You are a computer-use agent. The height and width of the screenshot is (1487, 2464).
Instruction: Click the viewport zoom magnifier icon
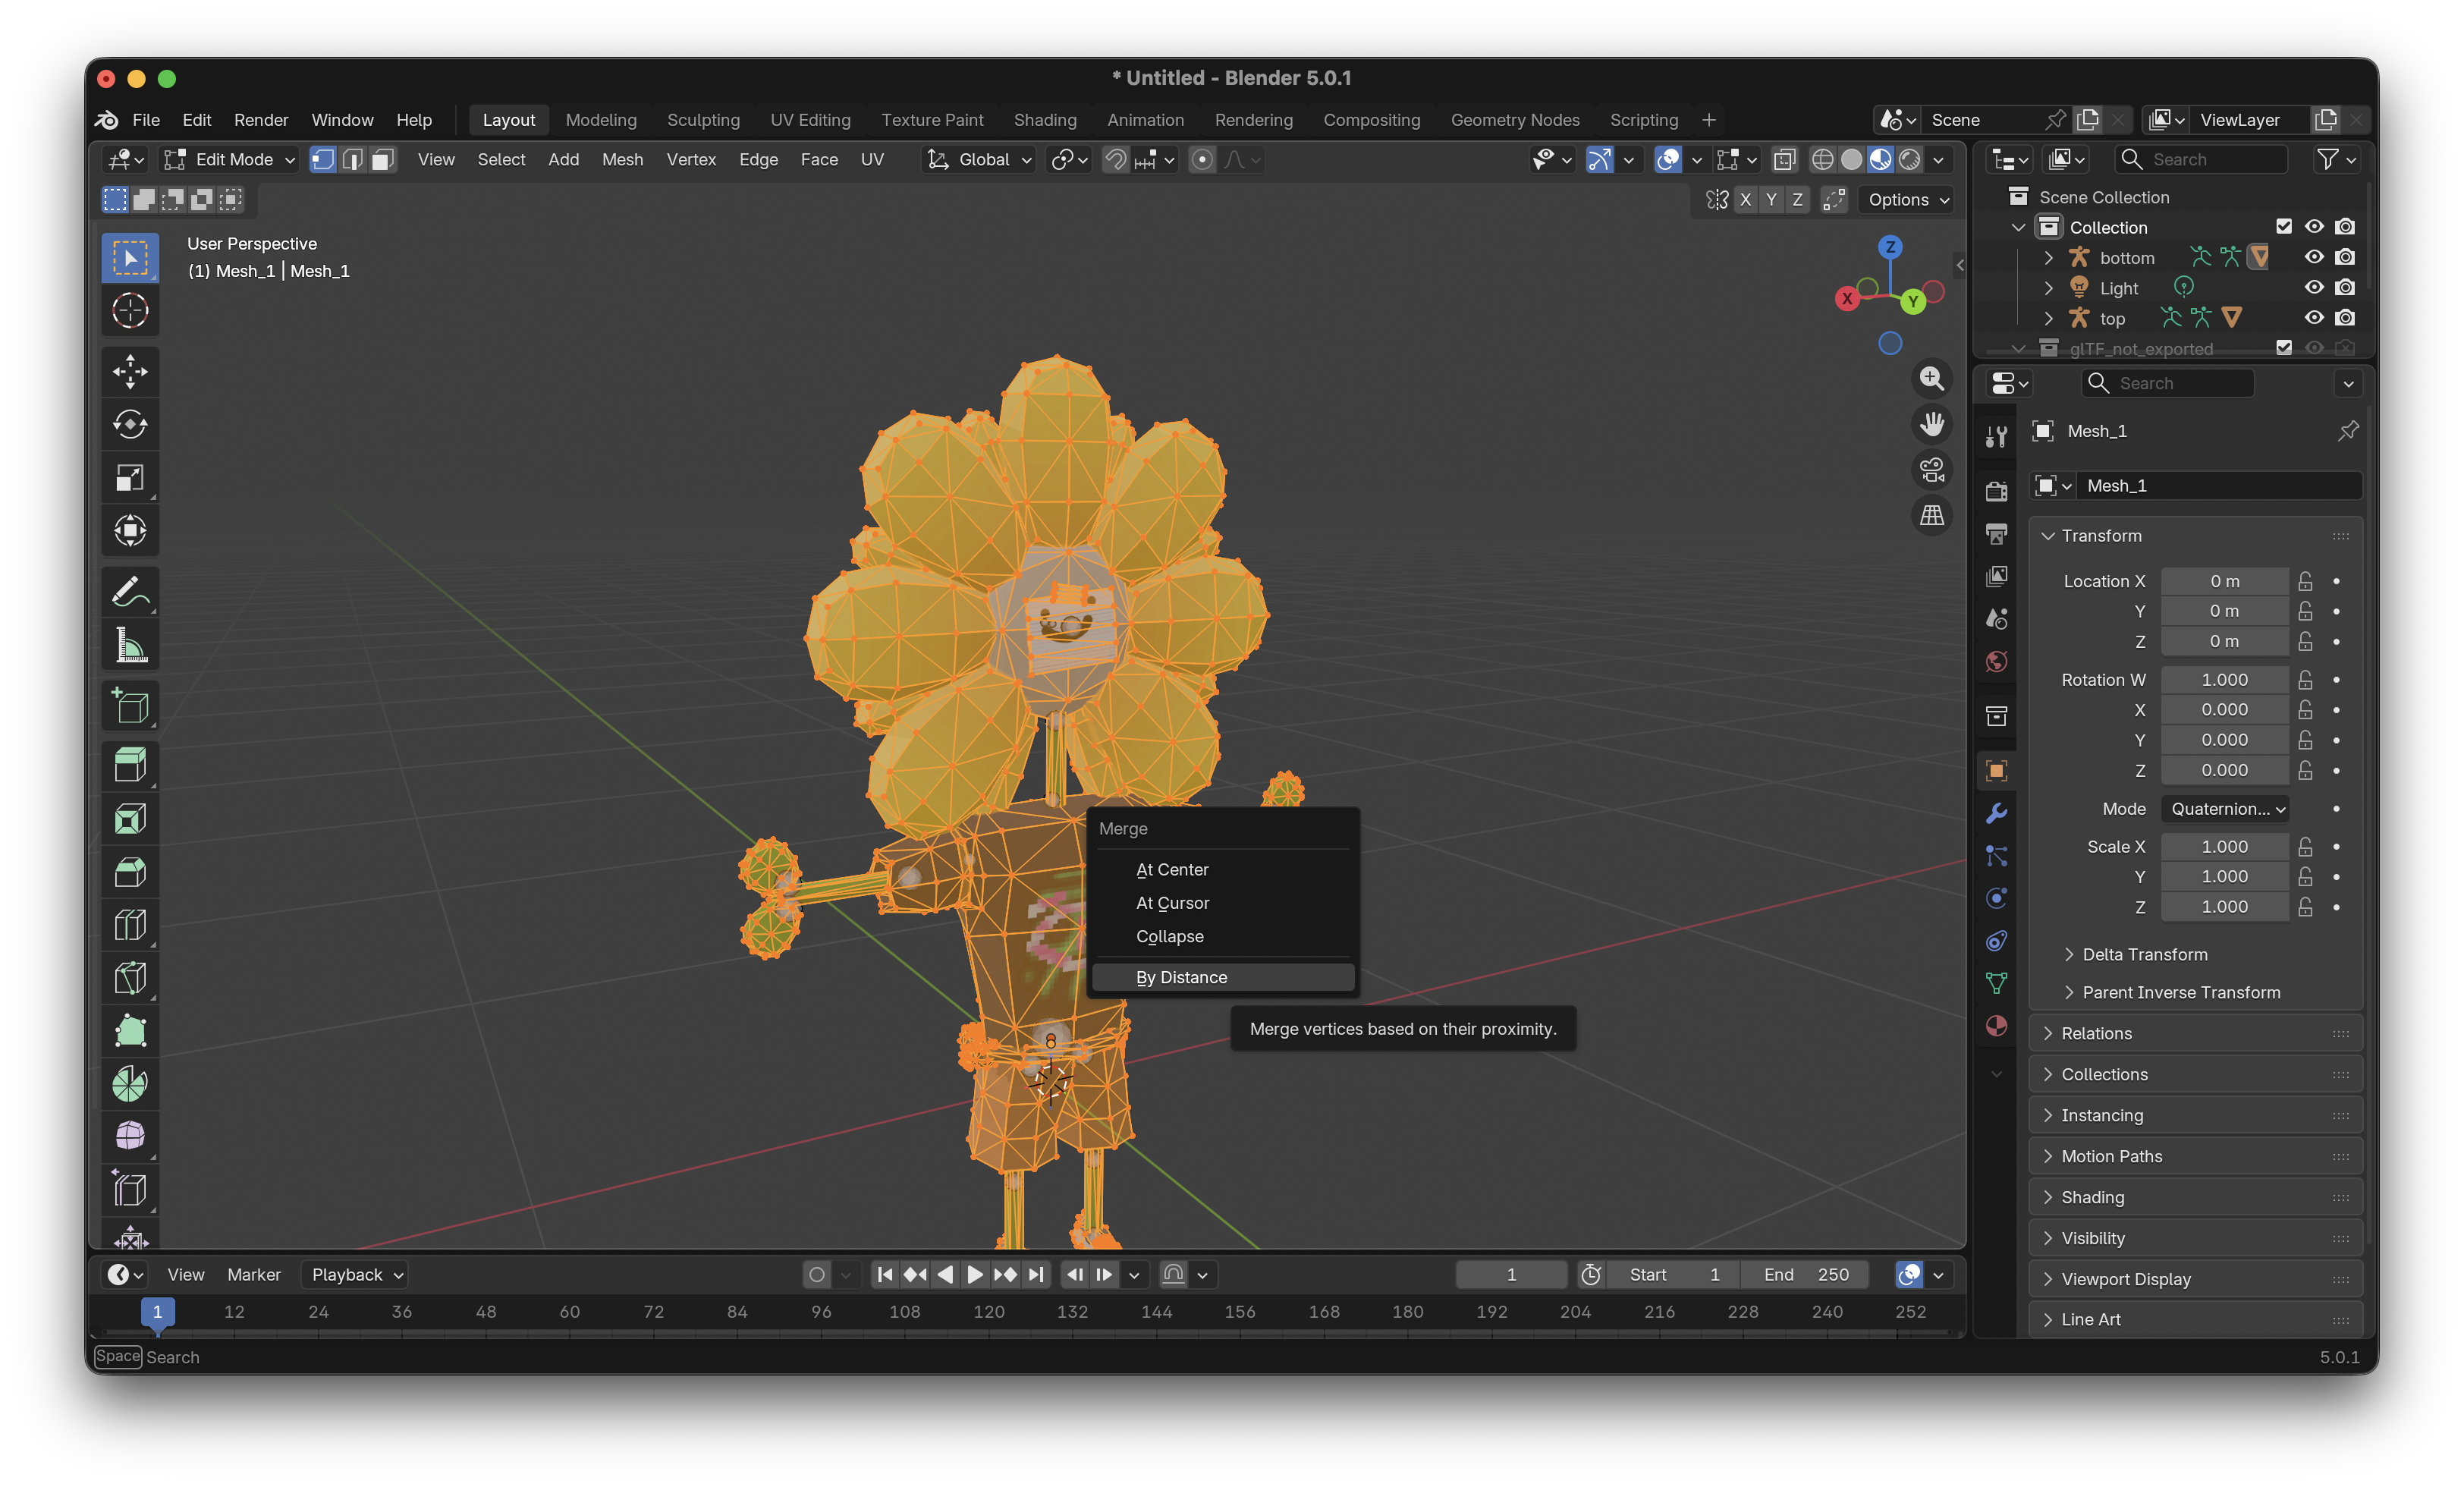pyautogui.click(x=1931, y=379)
